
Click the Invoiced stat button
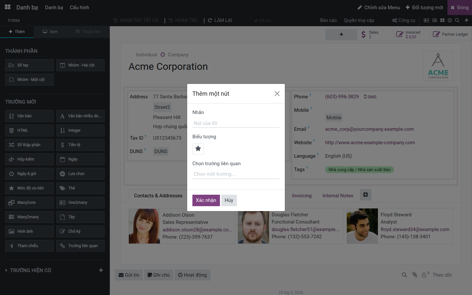[412, 34]
